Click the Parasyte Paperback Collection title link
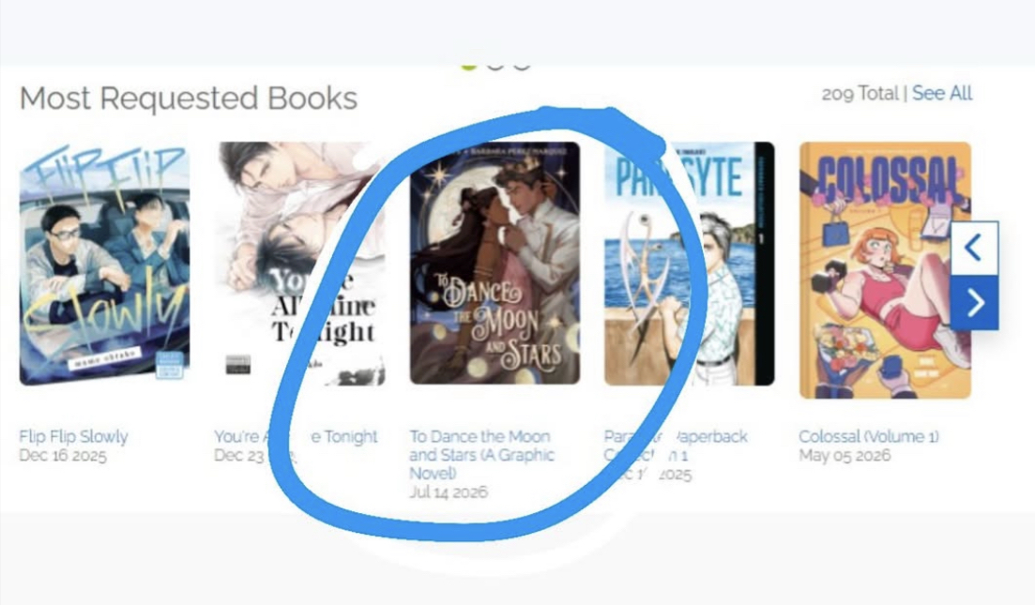 676,446
